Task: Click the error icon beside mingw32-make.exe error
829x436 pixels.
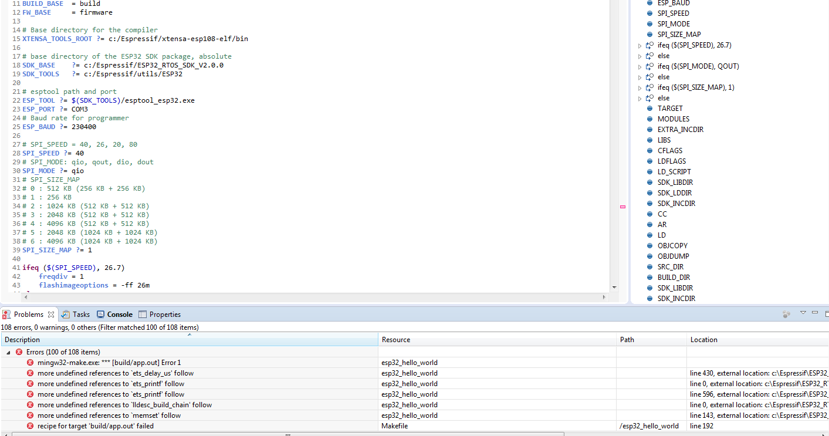Action: 30,363
